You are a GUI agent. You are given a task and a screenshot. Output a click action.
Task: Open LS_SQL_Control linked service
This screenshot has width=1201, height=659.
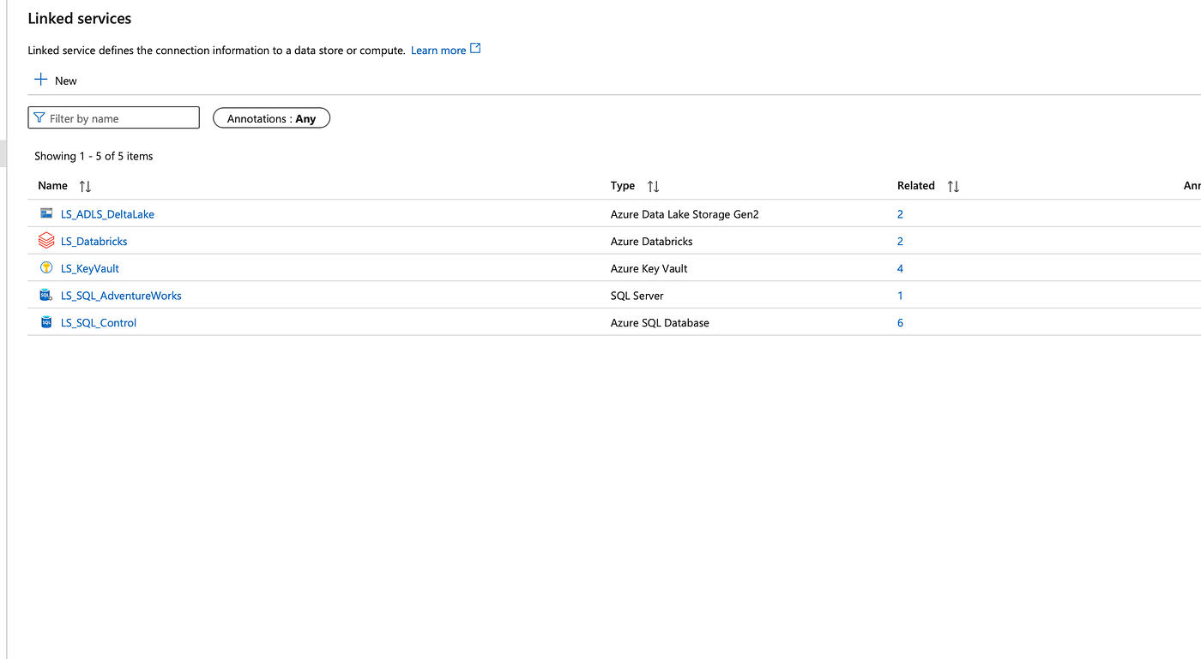pyautogui.click(x=99, y=323)
